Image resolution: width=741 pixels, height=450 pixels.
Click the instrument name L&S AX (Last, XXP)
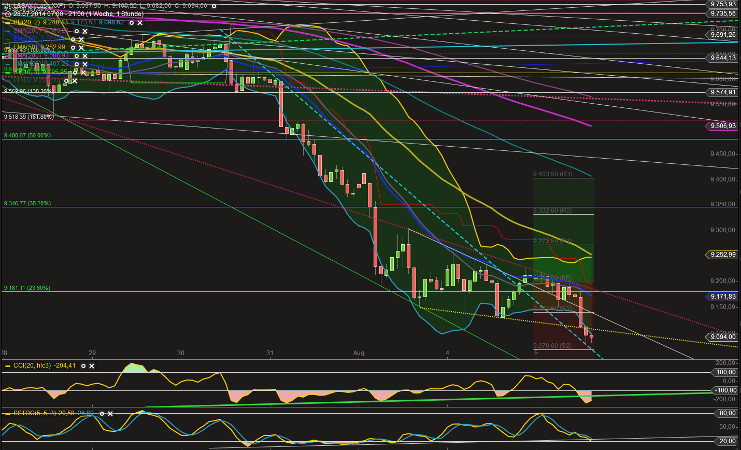point(40,6)
